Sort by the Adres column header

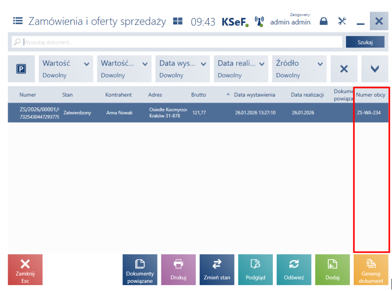pyautogui.click(x=155, y=95)
